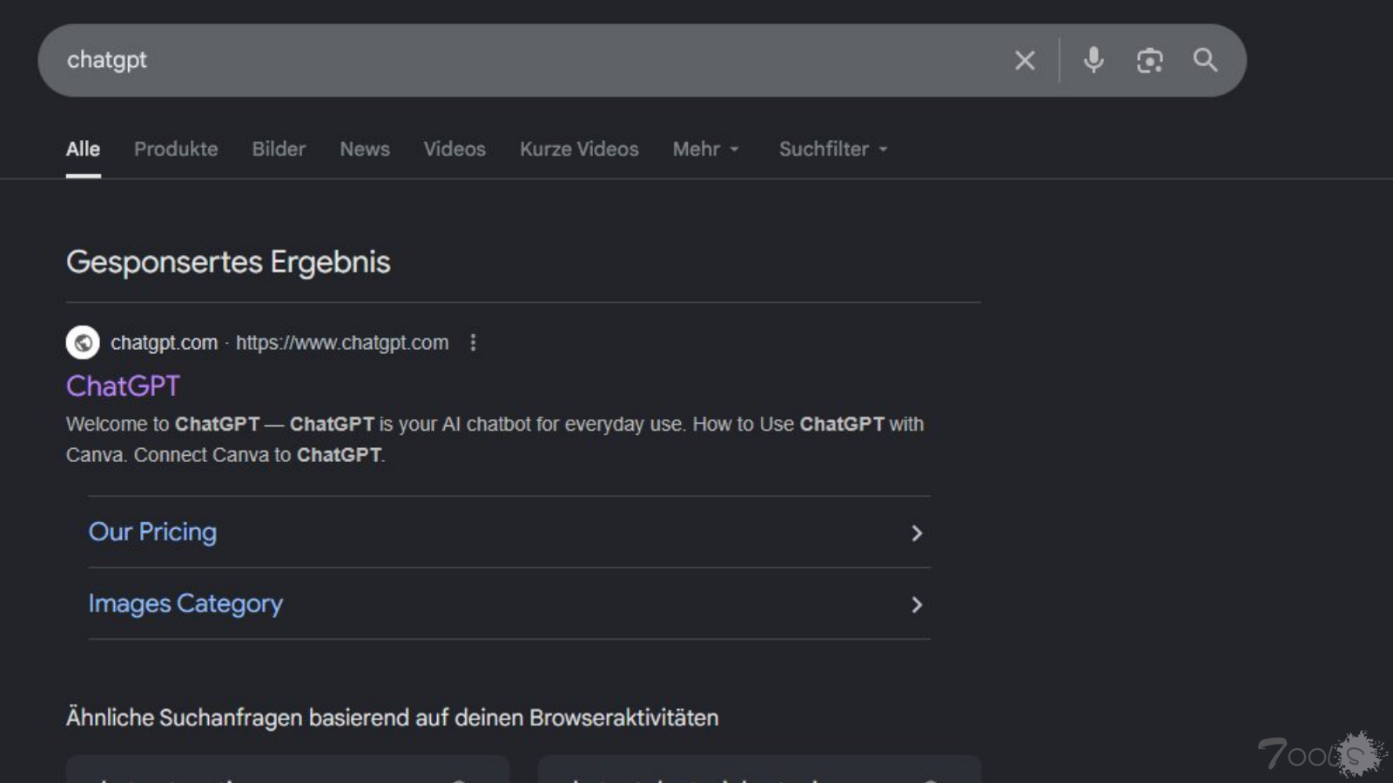Open the Suchfilter dropdown

click(x=833, y=149)
